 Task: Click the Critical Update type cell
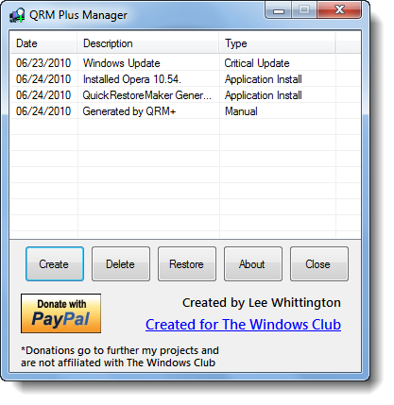257,63
